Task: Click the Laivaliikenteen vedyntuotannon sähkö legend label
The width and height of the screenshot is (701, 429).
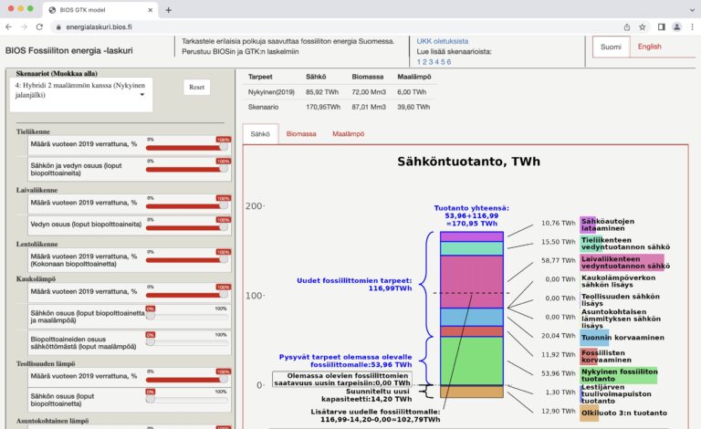Action: [625, 262]
